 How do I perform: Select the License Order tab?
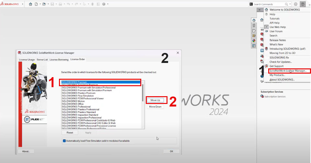tap(78, 59)
